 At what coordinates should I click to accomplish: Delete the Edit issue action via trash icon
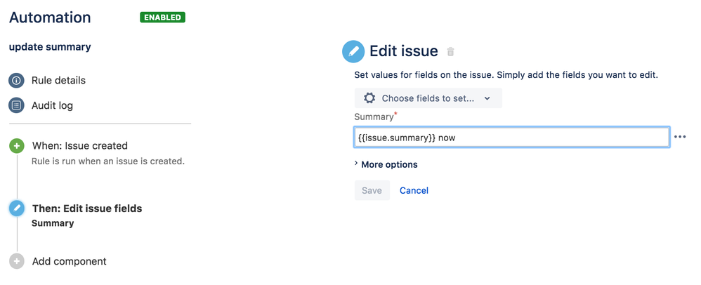pyautogui.click(x=451, y=52)
